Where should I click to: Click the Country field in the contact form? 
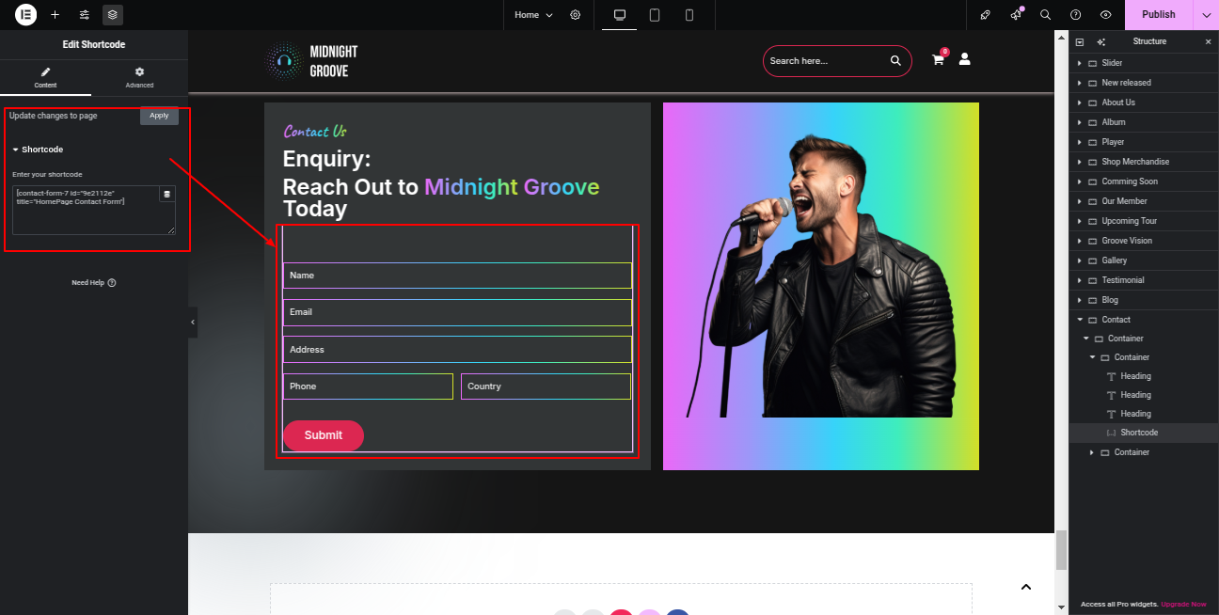546,386
